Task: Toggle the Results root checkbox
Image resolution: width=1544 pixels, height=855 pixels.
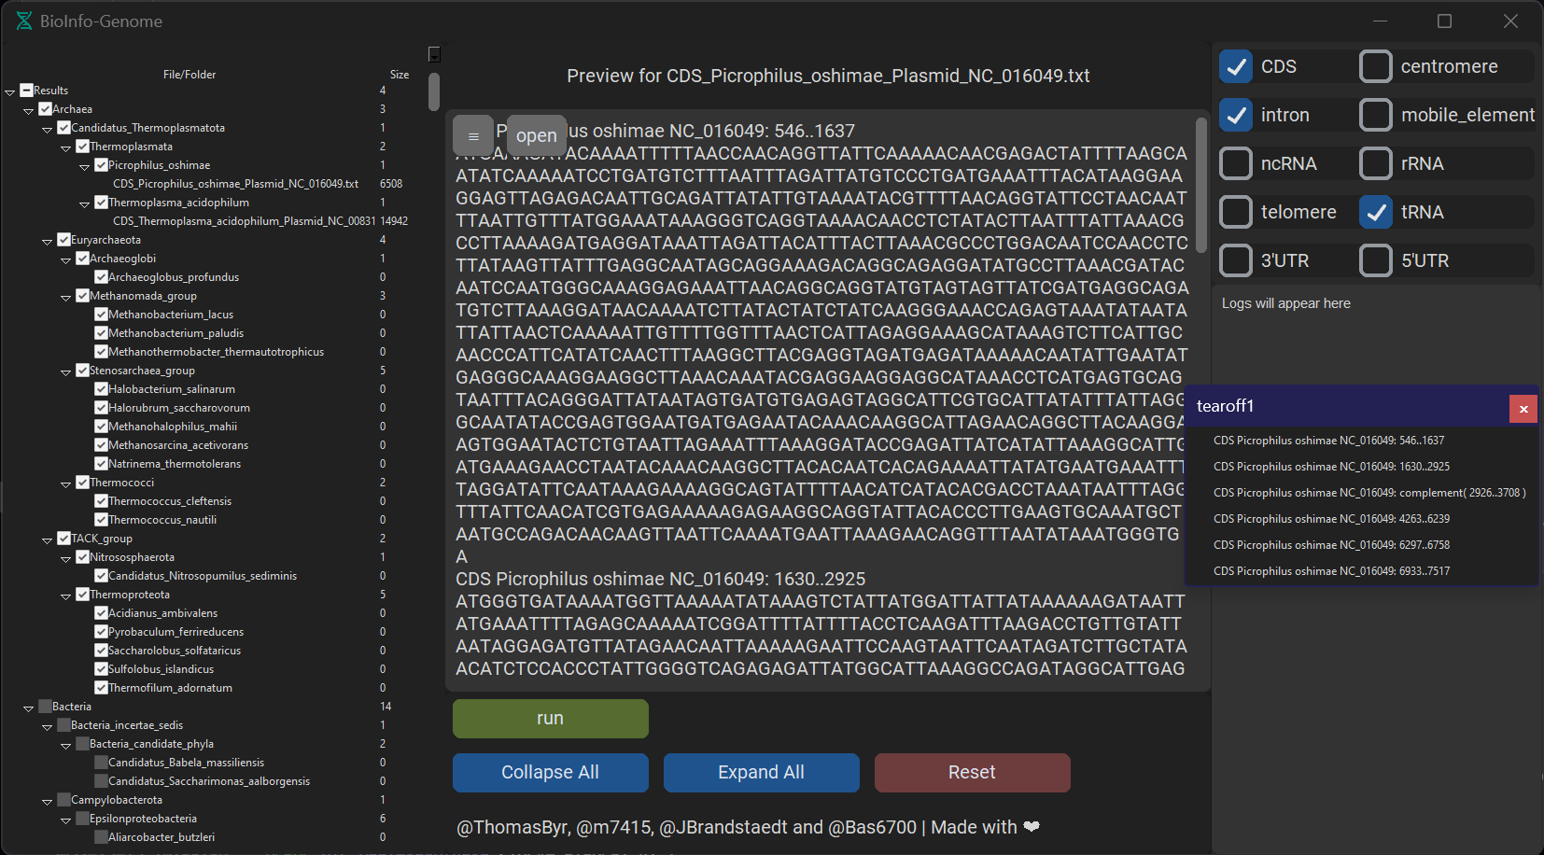Action: [x=26, y=91]
